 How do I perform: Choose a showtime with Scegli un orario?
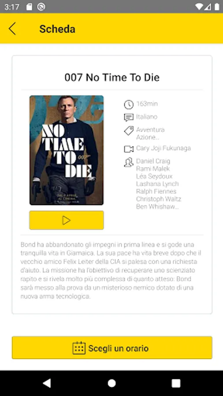click(x=112, y=348)
